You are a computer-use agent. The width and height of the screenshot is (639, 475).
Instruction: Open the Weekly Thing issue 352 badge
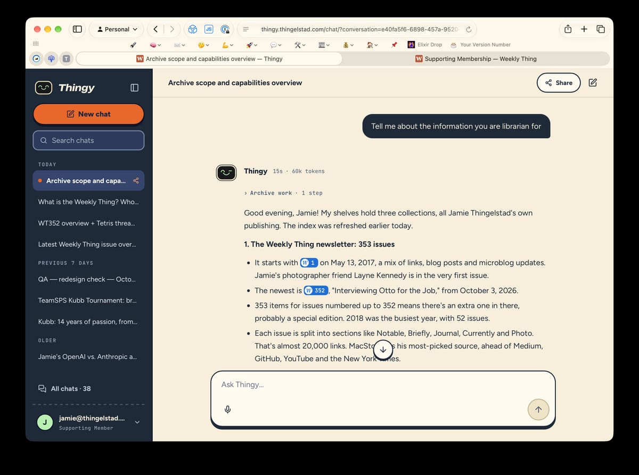coord(316,290)
